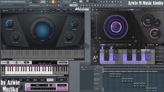This screenshot has width=164, height=92.
Task: Click the play button in FL transport
Action: coord(34,2)
